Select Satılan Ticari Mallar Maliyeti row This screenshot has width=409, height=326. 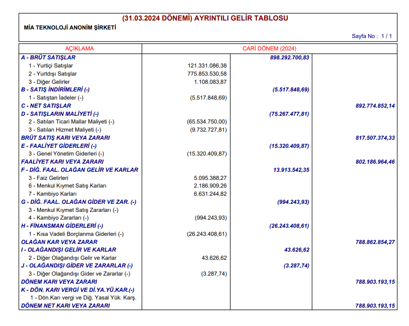coord(71,122)
